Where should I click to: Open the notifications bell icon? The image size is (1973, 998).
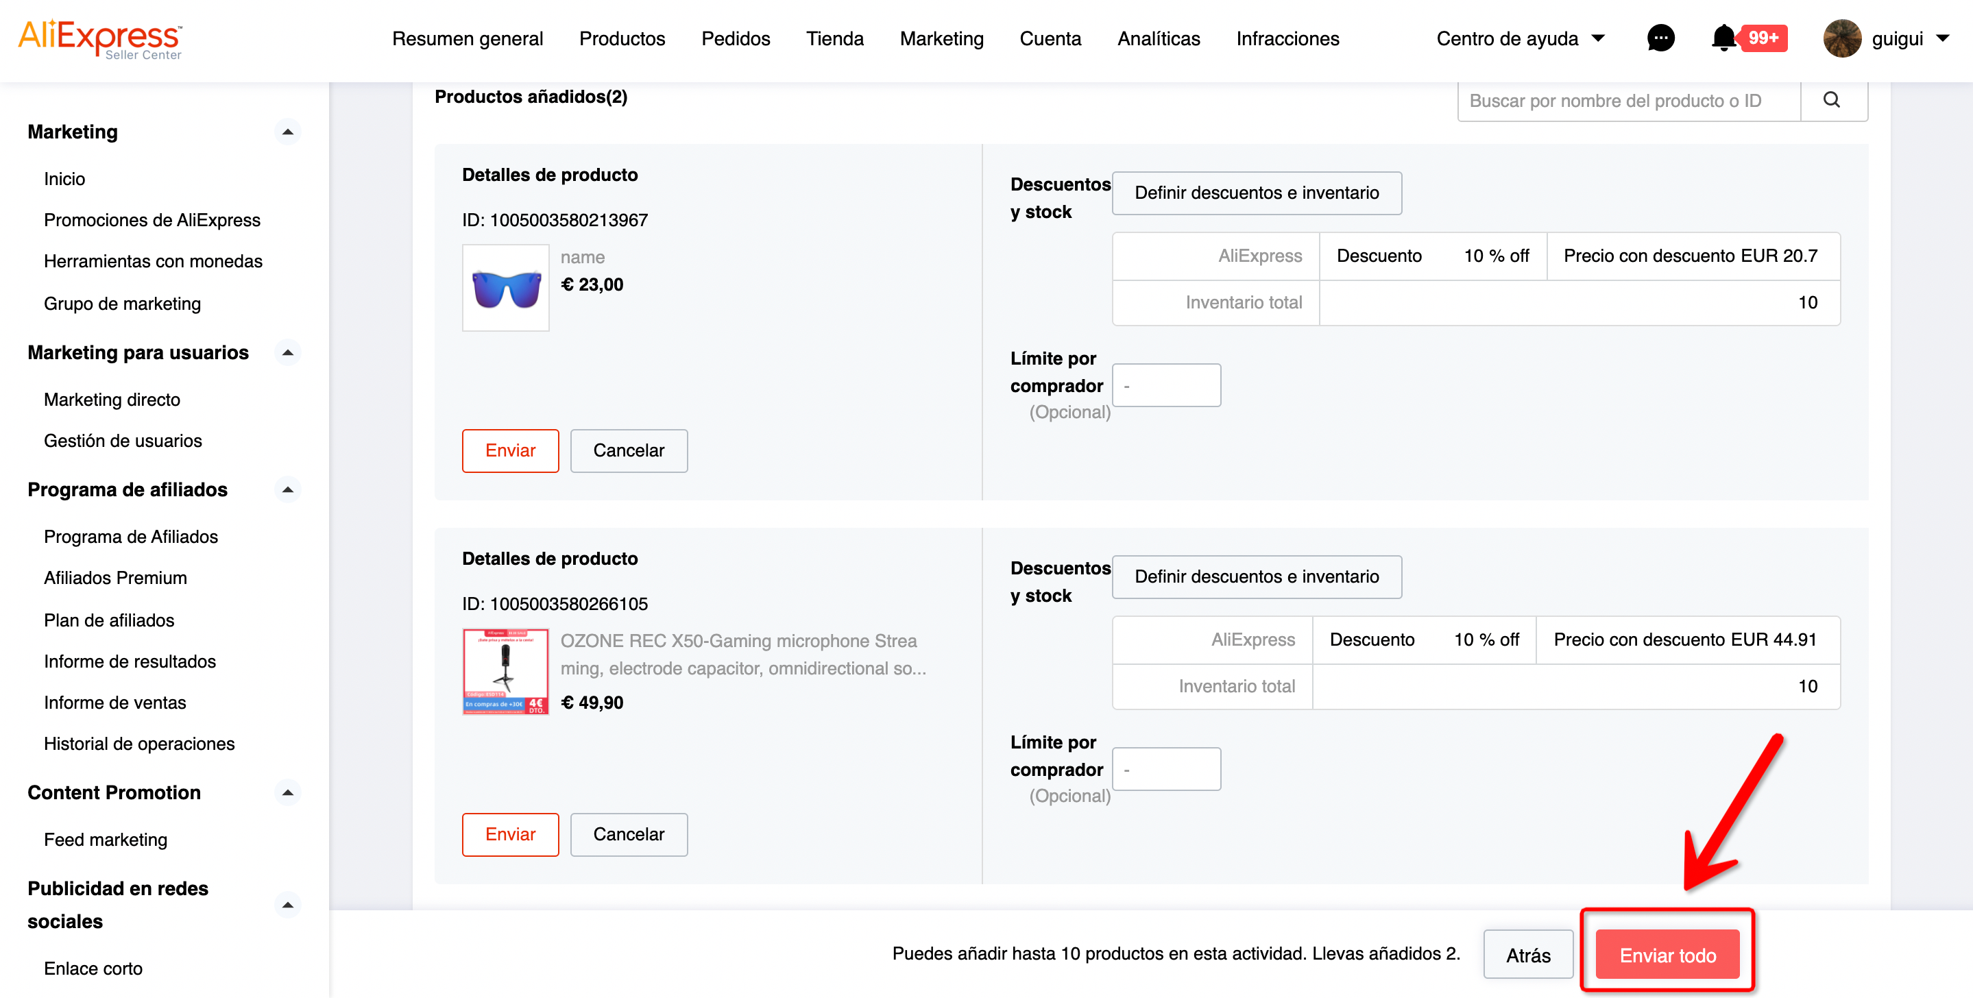(1723, 38)
